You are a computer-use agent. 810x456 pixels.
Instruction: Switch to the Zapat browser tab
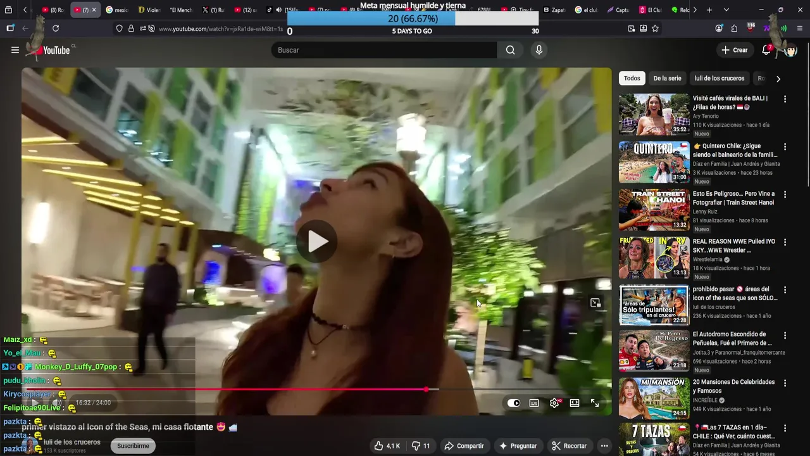(556, 10)
